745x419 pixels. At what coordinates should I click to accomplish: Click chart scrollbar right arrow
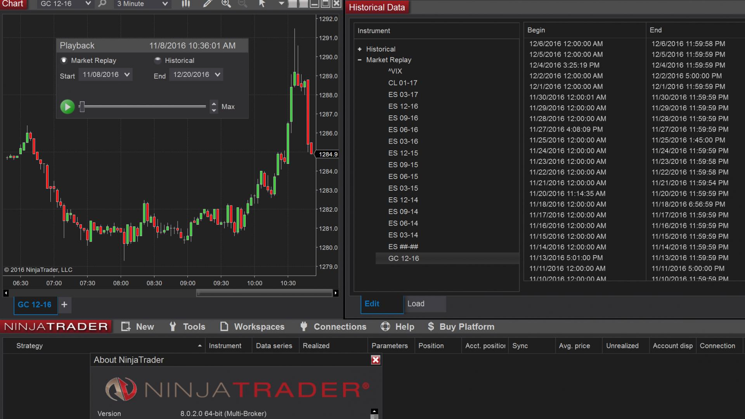pyautogui.click(x=336, y=293)
